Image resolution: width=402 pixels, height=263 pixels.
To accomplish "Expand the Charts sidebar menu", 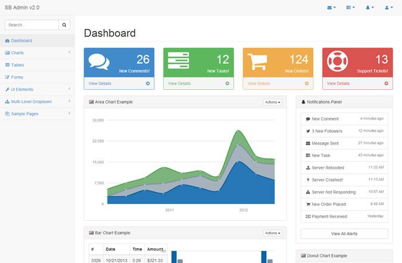I will (37, 53).
